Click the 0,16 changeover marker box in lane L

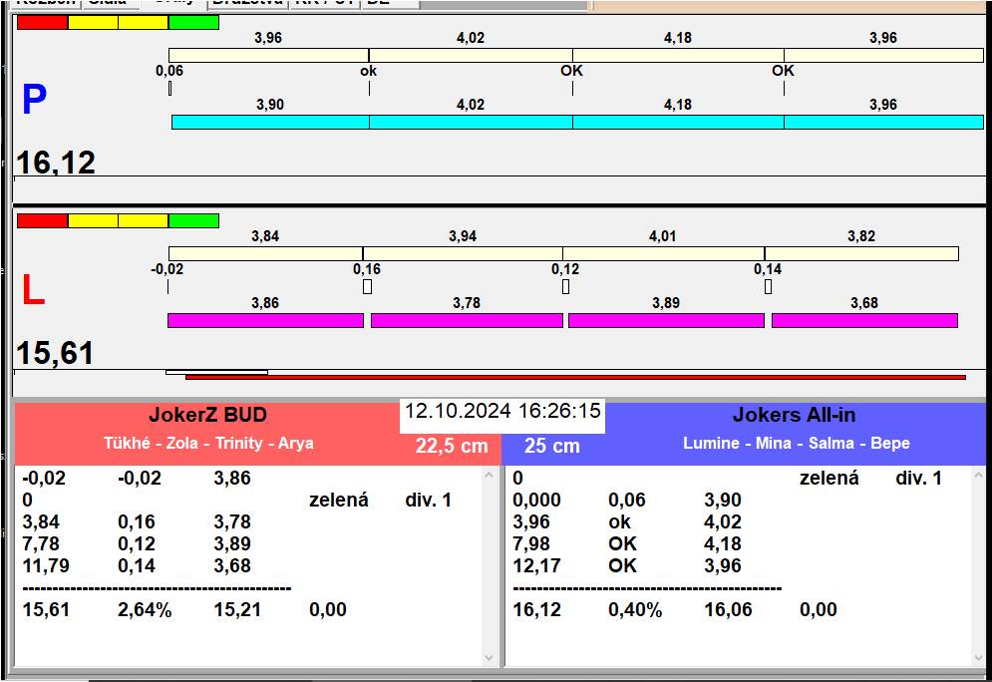click(x=367, y=287)
